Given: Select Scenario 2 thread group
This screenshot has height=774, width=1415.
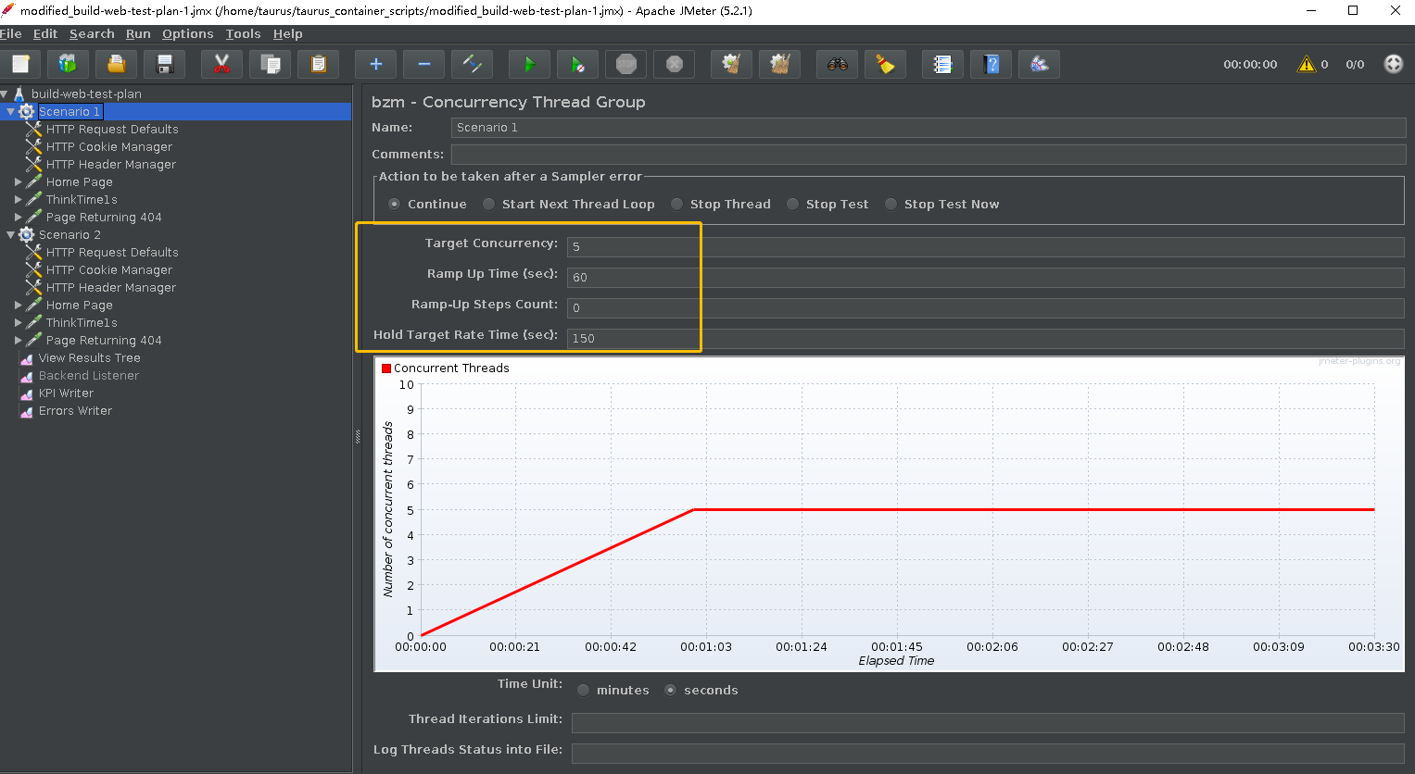Looking at the screenshot, I should click(69, 234).
